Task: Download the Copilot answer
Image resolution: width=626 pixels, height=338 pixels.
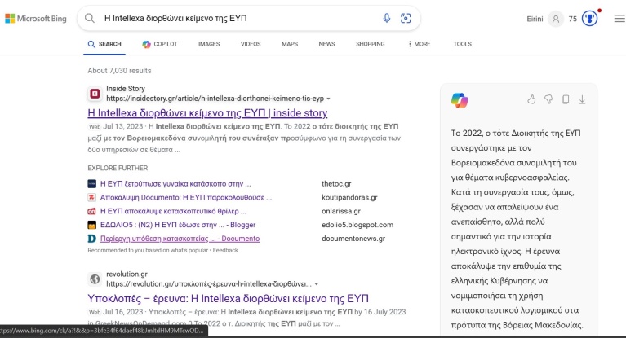Action: [x=582, y=99]
